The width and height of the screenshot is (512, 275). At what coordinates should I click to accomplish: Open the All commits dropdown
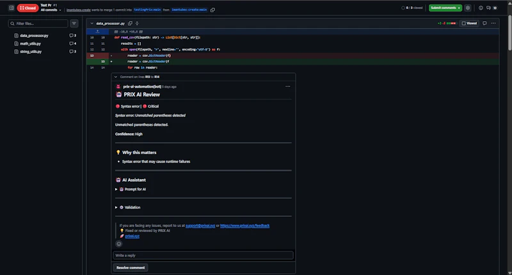pos(51,10)
